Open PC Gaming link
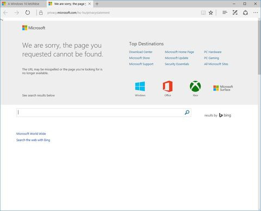 (212, 58)
